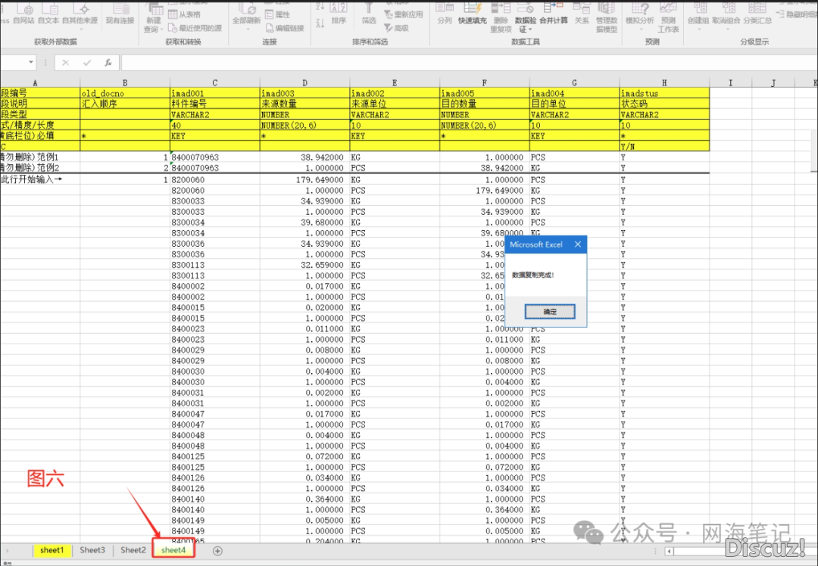818x566 pixels.
Task: Click the Y/N cell in column H
Action: coord(664,147)
